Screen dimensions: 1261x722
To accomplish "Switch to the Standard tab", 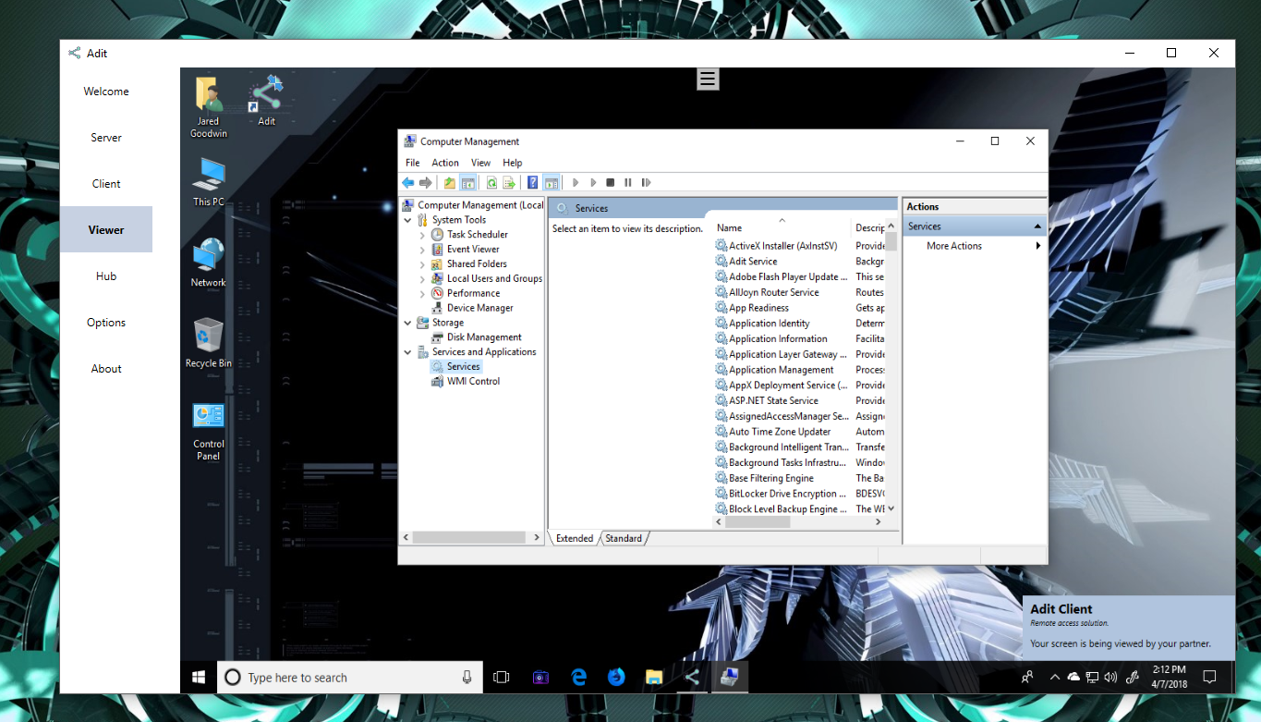I will coord(624,538).
